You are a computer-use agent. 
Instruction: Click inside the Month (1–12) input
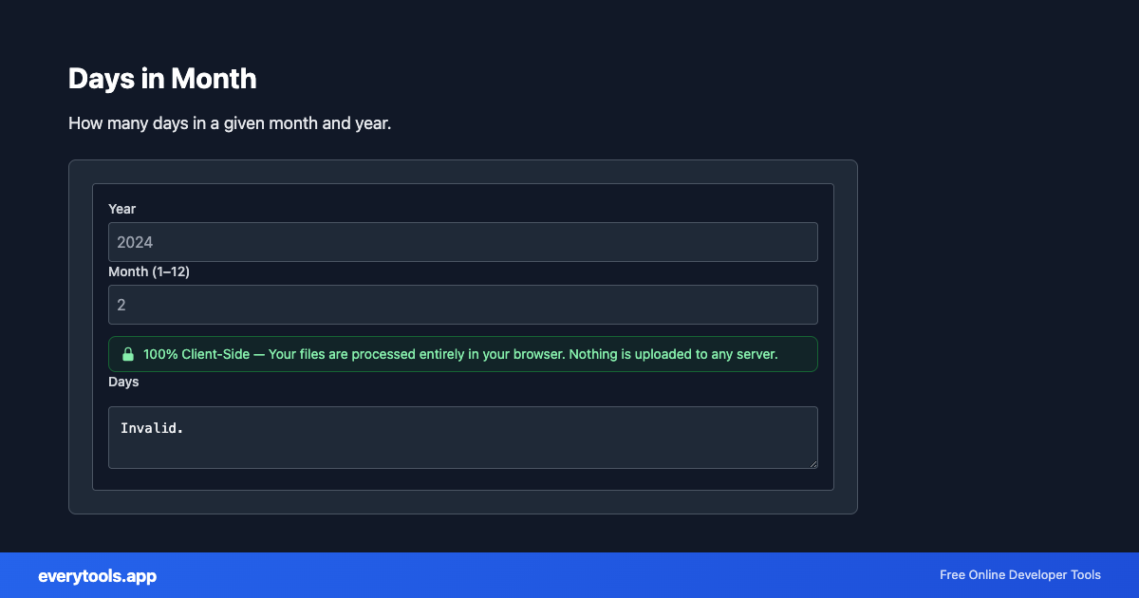[462, 305]
